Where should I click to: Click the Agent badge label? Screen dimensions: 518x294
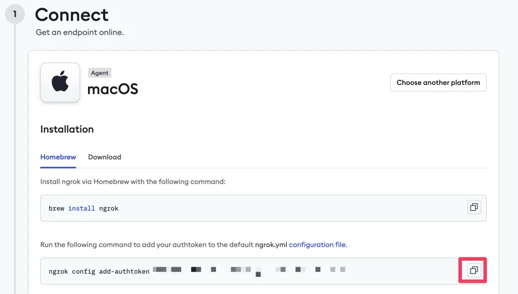pos(100,73)
